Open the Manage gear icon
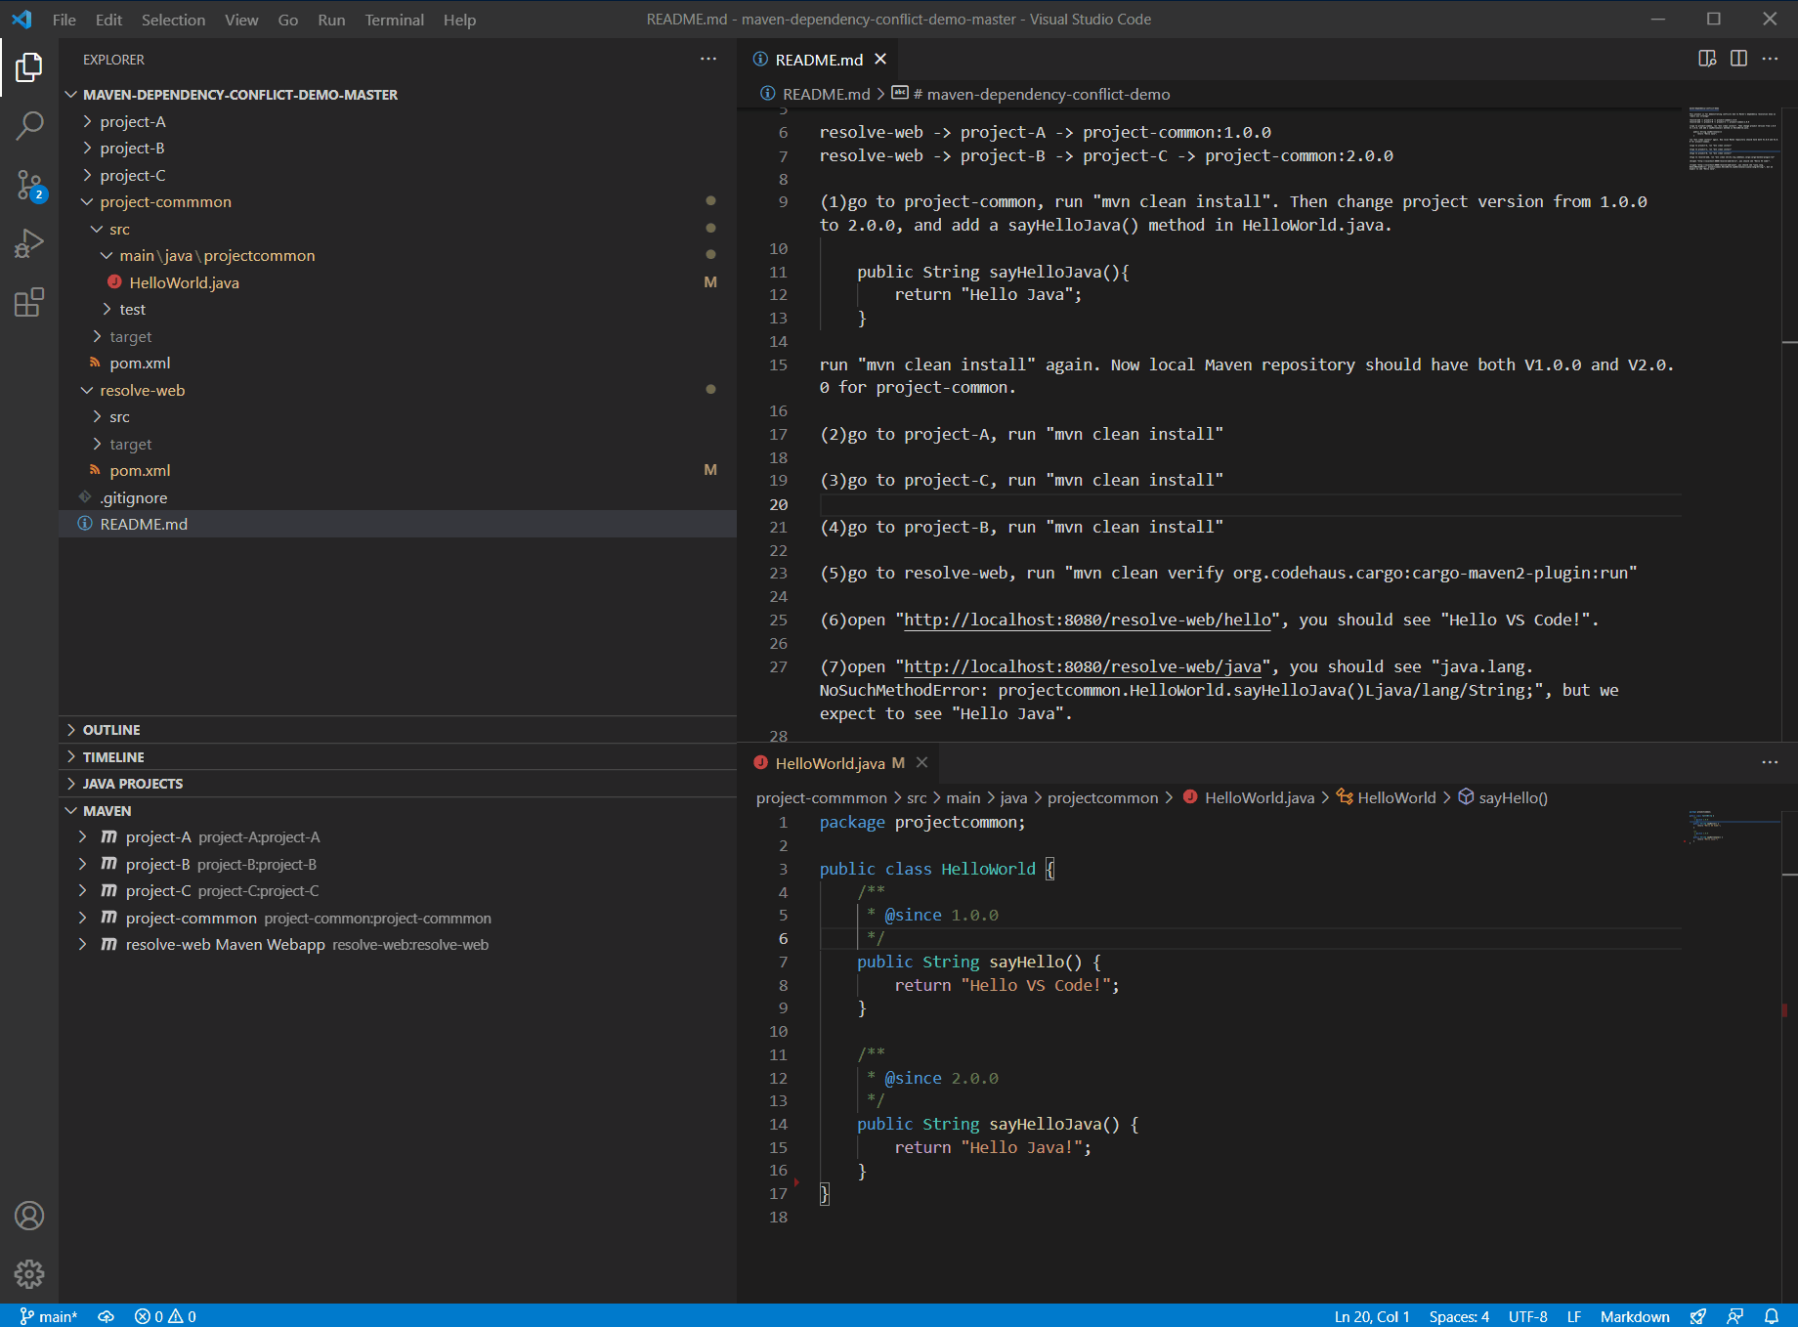Image resolution: width=1798 pixels, height=1327 pixels. click(29, 1274)
